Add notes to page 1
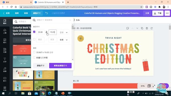 tap(127, 28)
